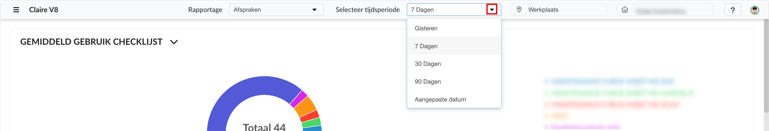Click the location pin icon
Image resolution: width=769 pixels, height=131 pixels.
(519, 10)
